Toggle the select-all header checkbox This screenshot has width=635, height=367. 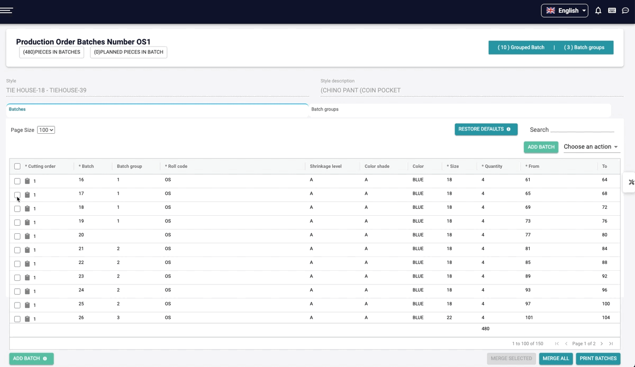[x=17, y=166]
